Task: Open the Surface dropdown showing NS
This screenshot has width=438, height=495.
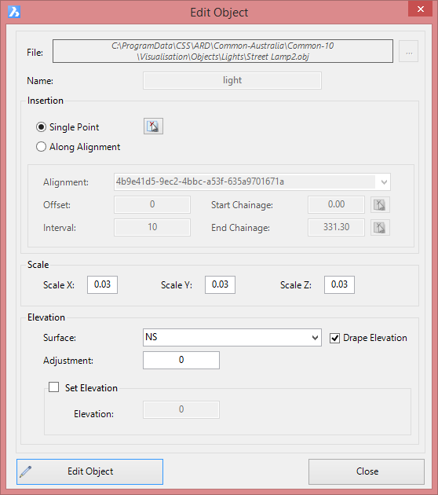Action: click(232, 338)
